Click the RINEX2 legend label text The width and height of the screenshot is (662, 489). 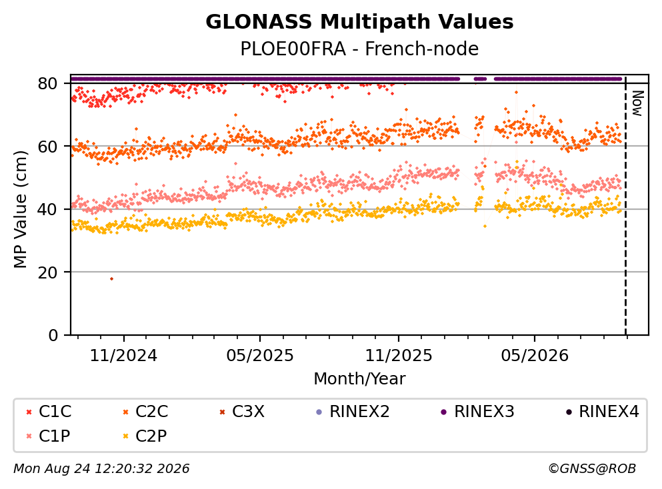[359, 412]
